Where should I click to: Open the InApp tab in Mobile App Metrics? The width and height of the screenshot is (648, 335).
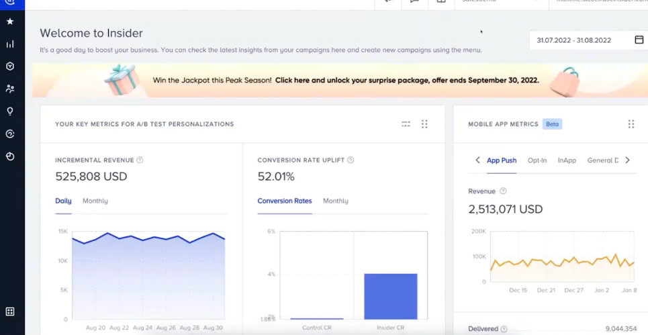[x=567, y=160]
